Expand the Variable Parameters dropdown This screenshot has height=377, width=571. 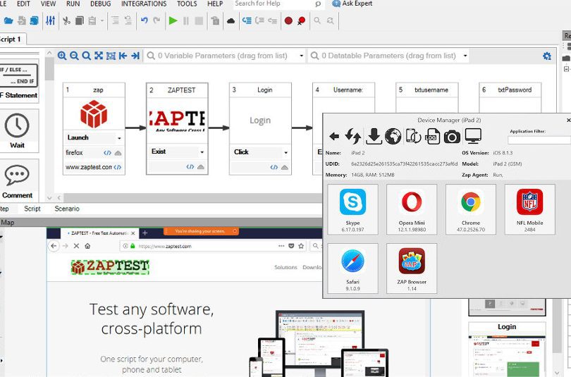pos(301,56)
